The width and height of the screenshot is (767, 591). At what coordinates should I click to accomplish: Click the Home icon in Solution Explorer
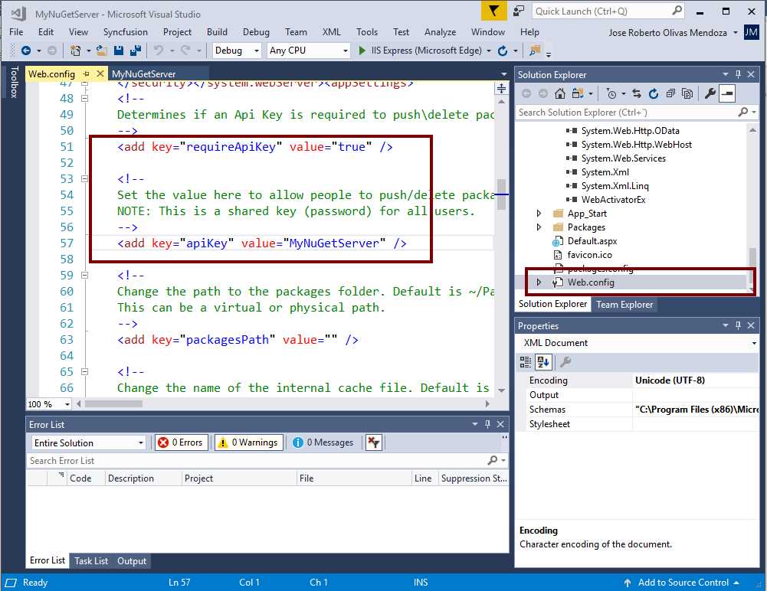click(560, 93)
